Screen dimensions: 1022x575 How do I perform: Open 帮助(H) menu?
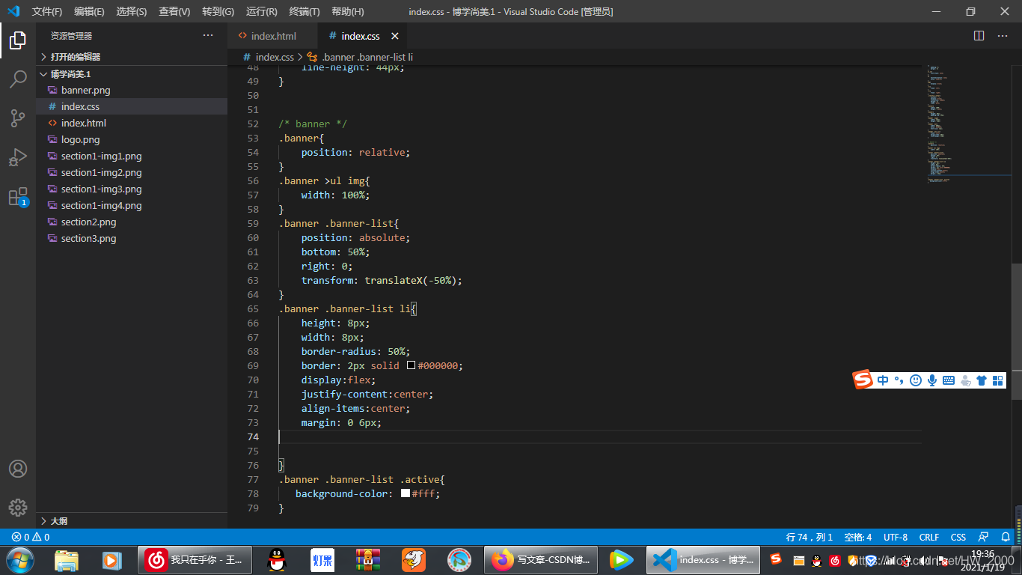pos(348,11)
